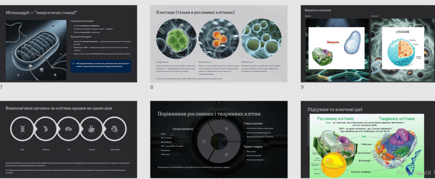Image resolution: width=435 pixels, height=179 pixels.
Task: Select the slide titled Мітохондрії — "енергетичні станції"
Action: pos(68,43)
